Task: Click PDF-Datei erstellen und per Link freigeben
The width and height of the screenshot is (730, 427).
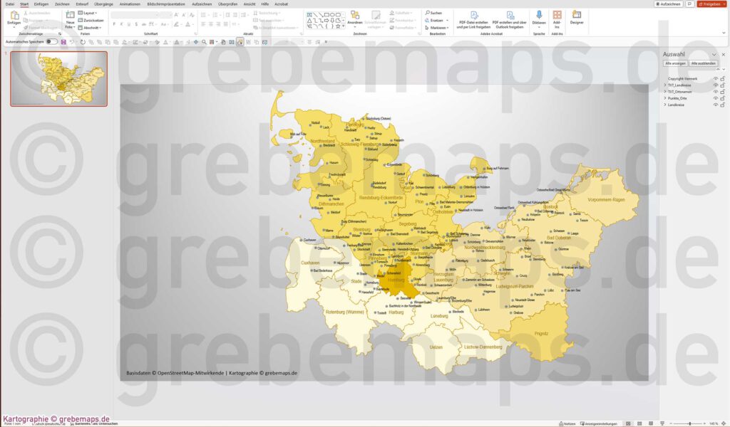Action: (473, 20)
